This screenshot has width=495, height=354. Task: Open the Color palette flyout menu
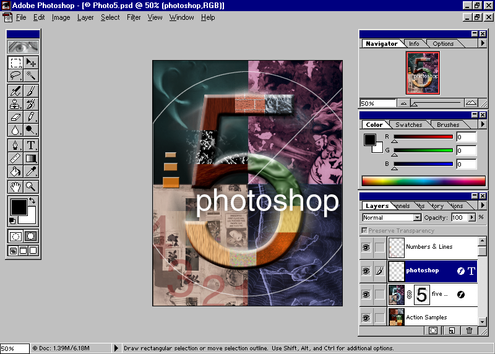point(483,124)
